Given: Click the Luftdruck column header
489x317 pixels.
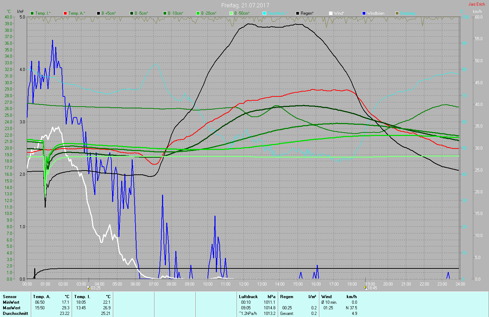Looking at the screenshot, I should (248, 297).
